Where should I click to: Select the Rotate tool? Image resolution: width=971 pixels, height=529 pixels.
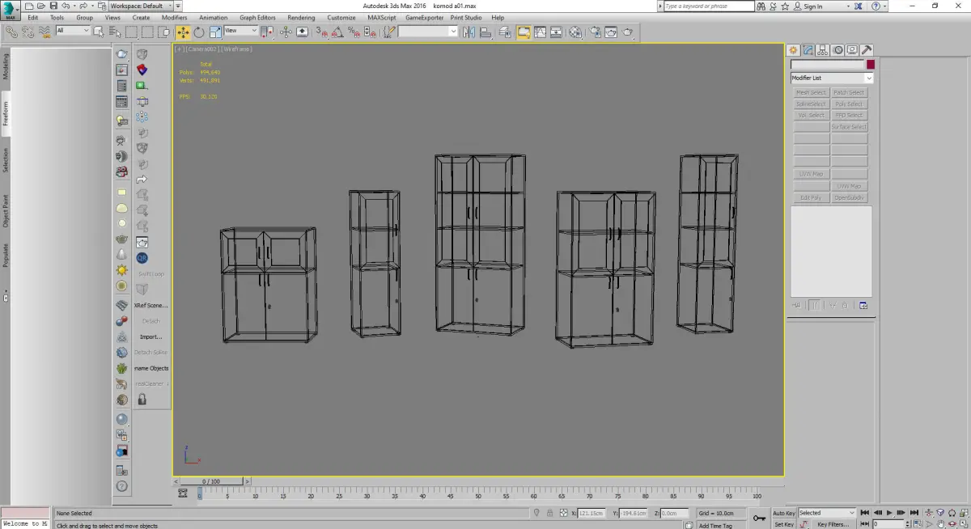pos(199,32)
